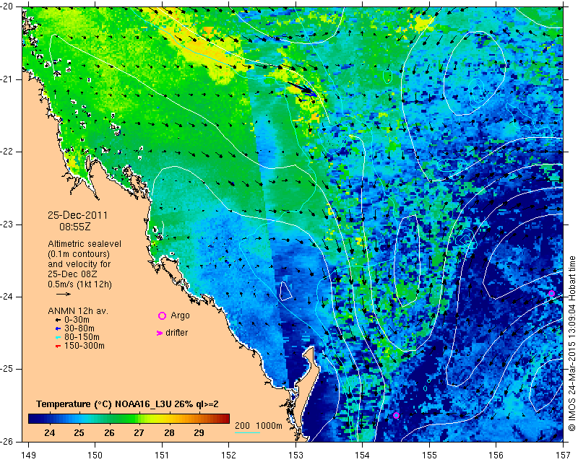Click latitude axis label "-22"

7,152
